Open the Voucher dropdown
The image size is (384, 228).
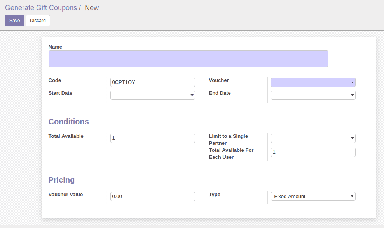click(313, 82)
